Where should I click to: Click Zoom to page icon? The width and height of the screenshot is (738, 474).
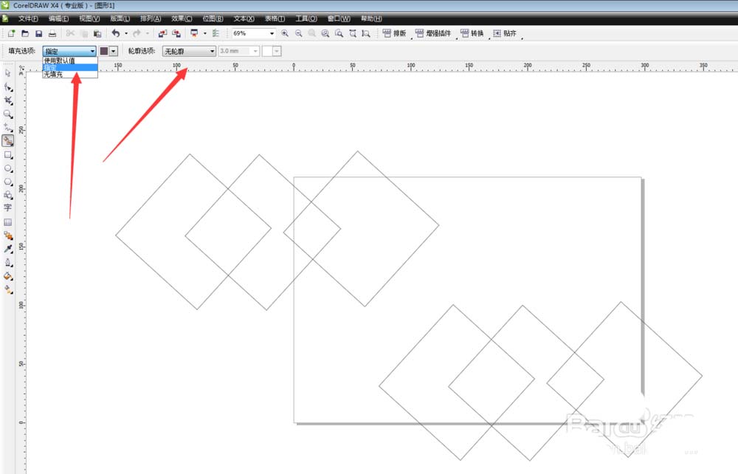click(339, 33)
